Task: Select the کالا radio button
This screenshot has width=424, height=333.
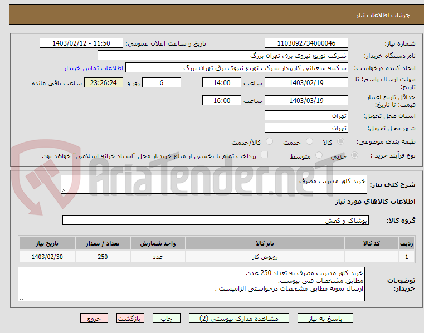Action: coord(341,141)
